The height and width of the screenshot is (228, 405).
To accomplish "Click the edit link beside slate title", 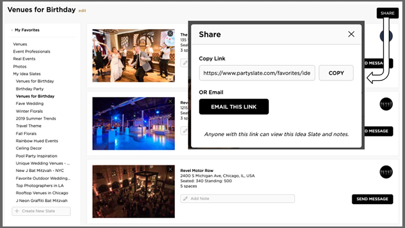I will click(x=82, y=11).
